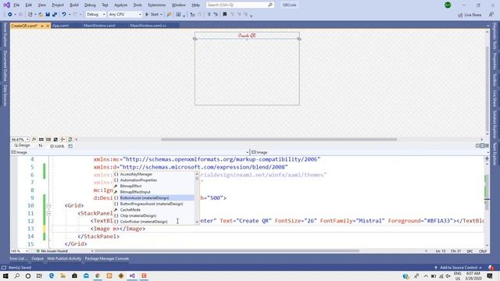The image size is (500, 281).
Task: Click the Save All toolbar icon
Action: [x=55, y=14]
